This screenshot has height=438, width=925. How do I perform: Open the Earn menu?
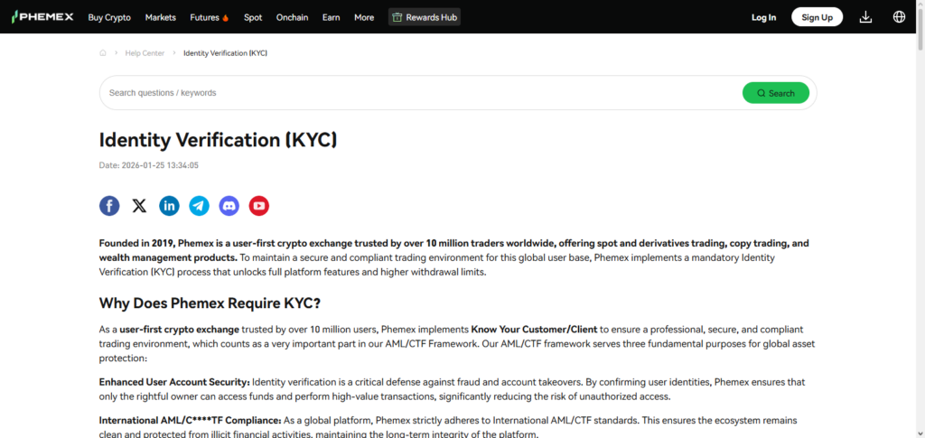click(331, 17)
